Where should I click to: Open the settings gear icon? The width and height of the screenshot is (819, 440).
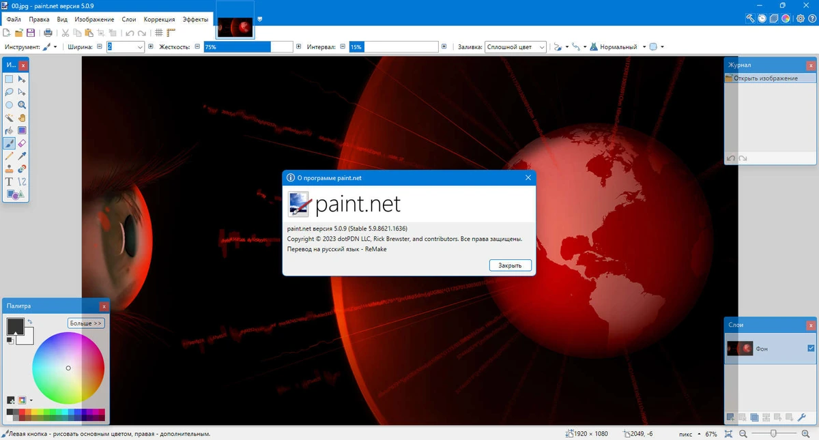pyautogui.click(x=801, y=18)
